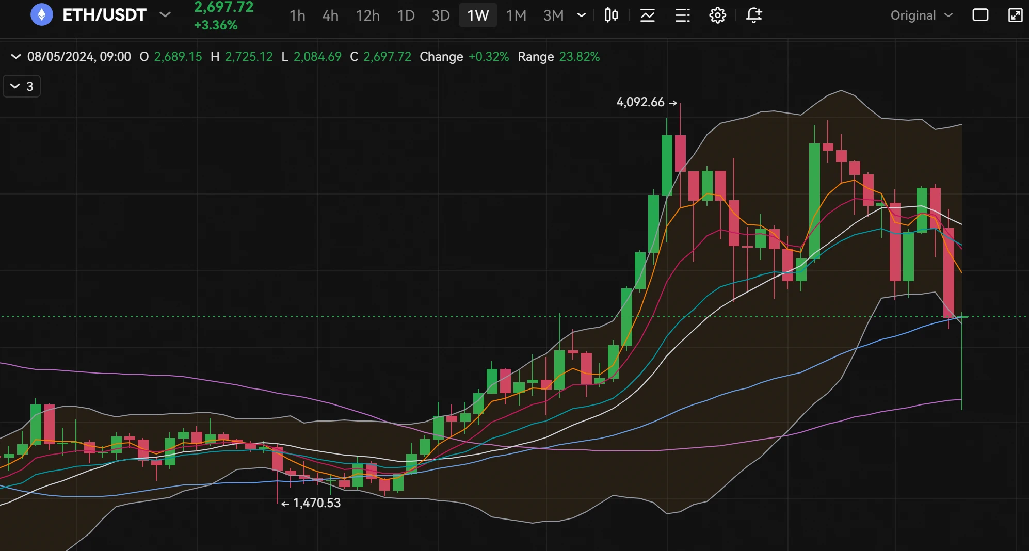
Task: Click the Range 23.82% value
Action: 559,57
